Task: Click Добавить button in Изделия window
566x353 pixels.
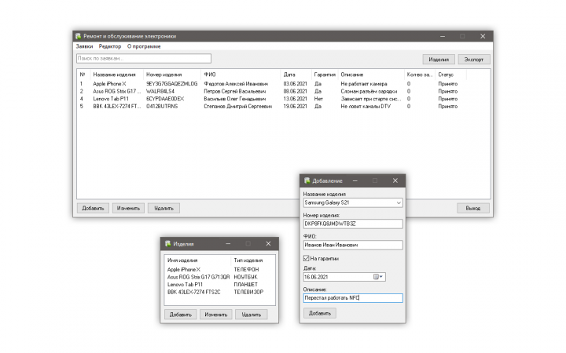Action: click(x=181, y=315)
